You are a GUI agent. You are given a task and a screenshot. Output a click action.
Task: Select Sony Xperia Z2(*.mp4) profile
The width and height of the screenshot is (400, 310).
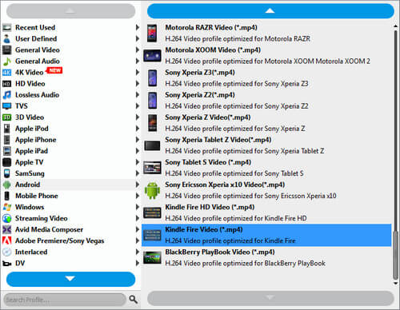[x=266, y=101]
